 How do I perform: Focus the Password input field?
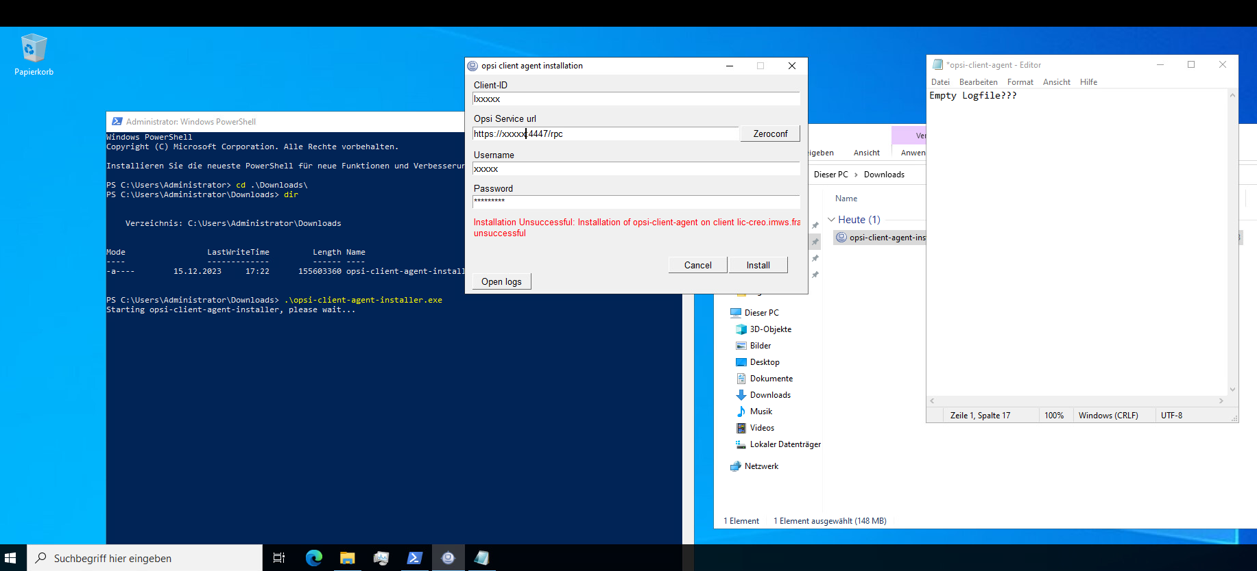click(x=636, y=201)
